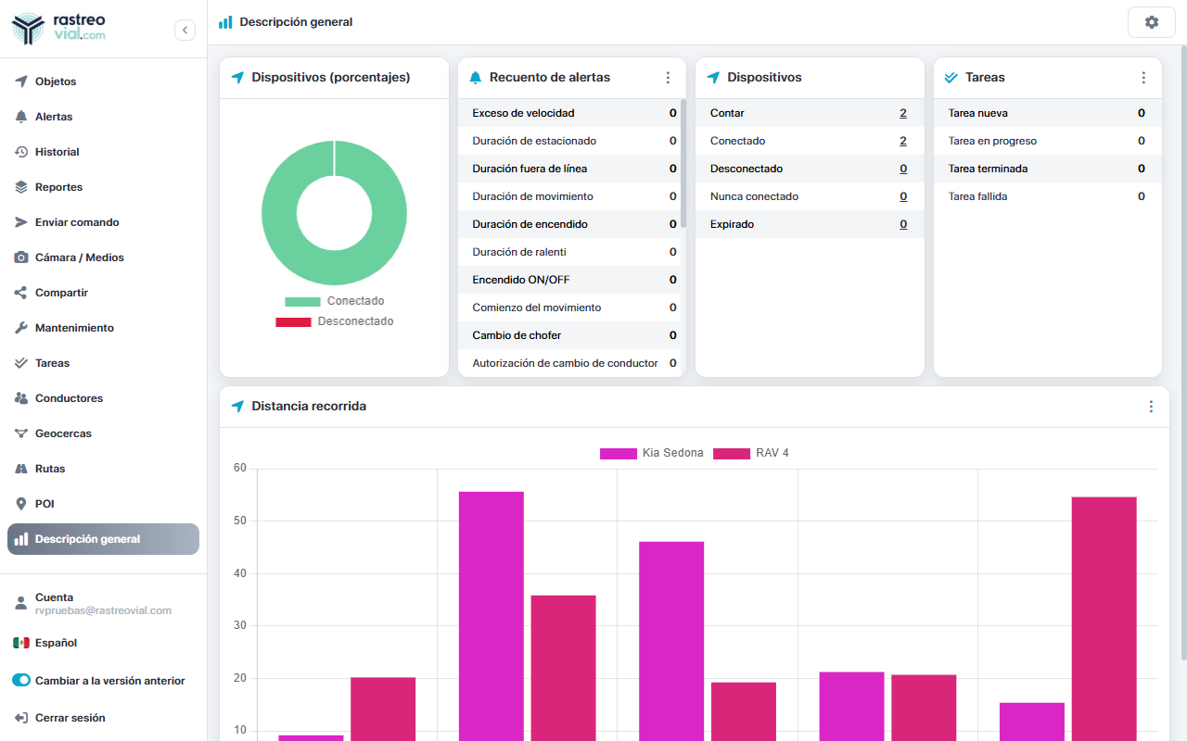Open the Nunca conectado count link

click(903, 196)
